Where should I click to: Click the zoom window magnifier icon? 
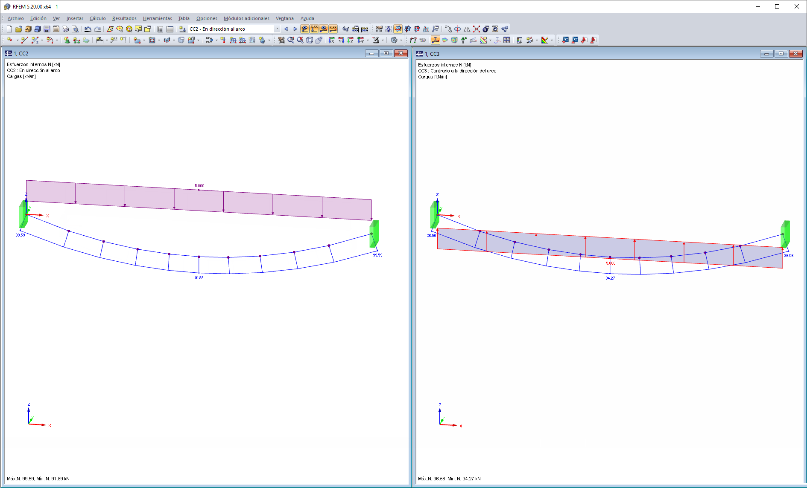(x=291, y=40)
